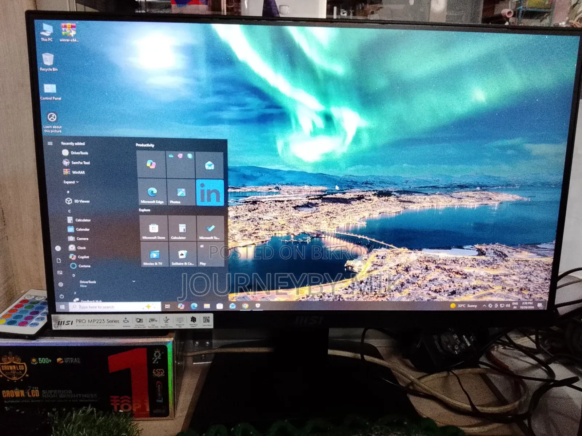Expand the Recently added list
This screenshot has width=582, height=436.
tap(71, 182)
